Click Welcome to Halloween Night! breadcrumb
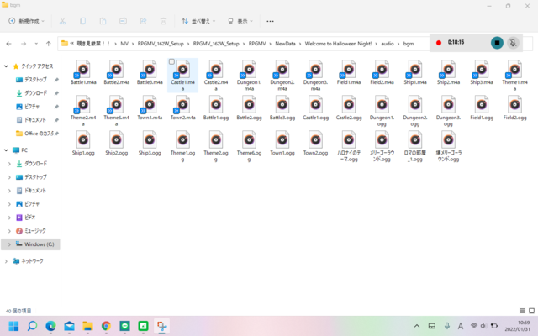The height and width of the screenshot is (336, 538). (338, 44)
